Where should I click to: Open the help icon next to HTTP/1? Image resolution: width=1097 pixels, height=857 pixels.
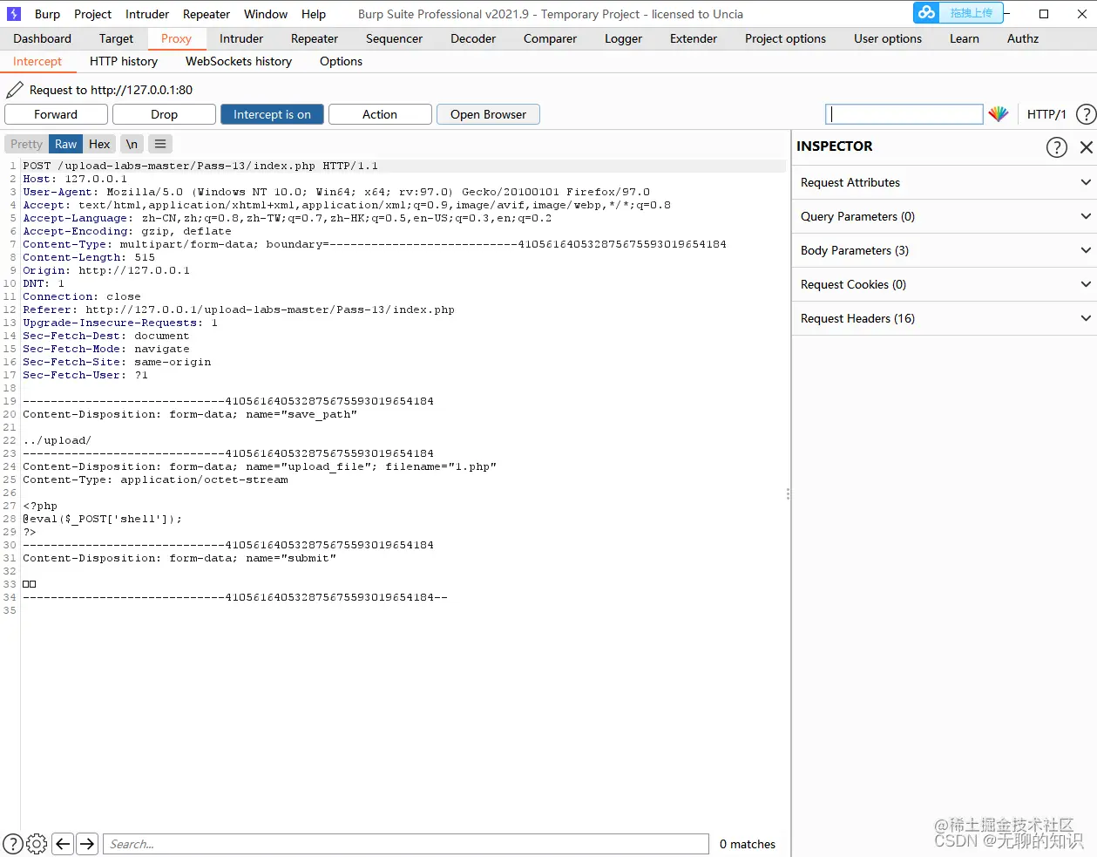click(x=1086, y=114)
